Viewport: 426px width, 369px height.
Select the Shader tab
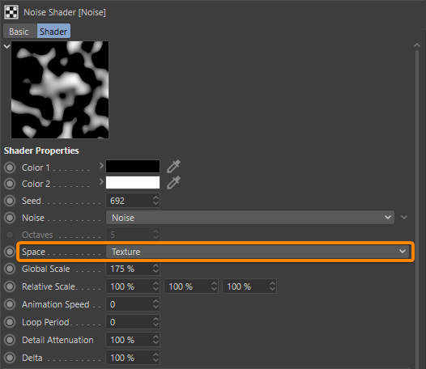click(x=53, y=32)
